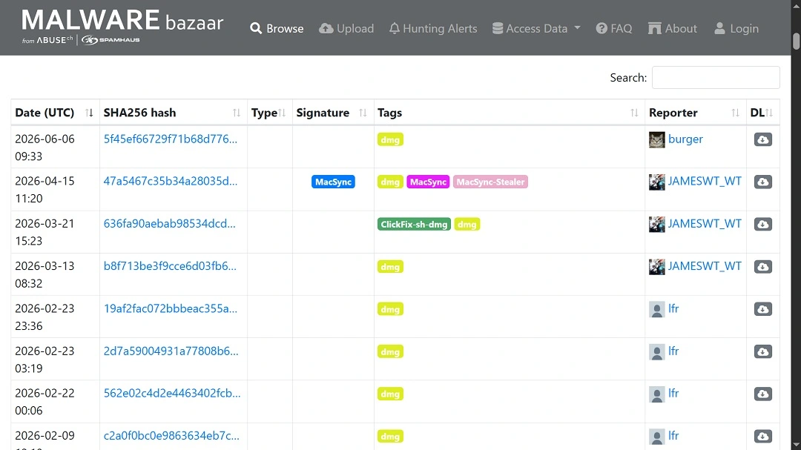Screen dimensions: 801x450
Task: Open hash b8f713be3f9cce6d03fb6... details
Action: click(170, 266)
